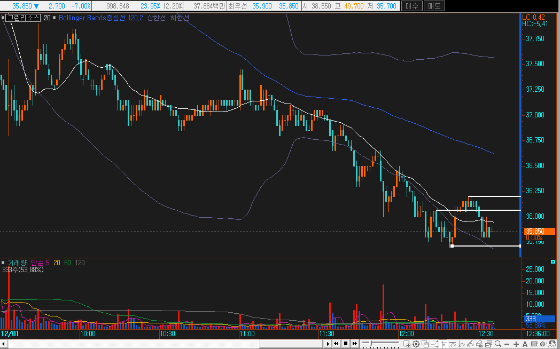Click the magnifying glass zoom icon
Screen dimensions: 560x349
click(498, 344)
